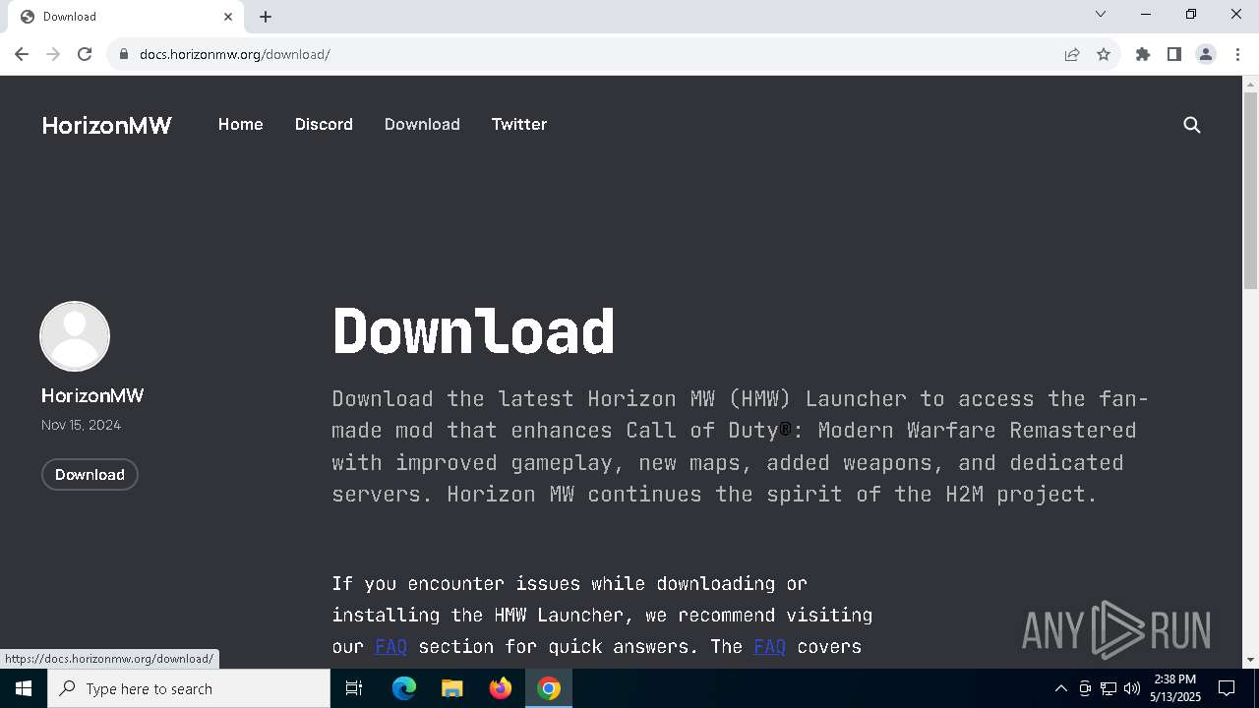This screenshot has height=708, width=1259.
Task: Click the address bar URL
Action: click(x=235, y=54)
